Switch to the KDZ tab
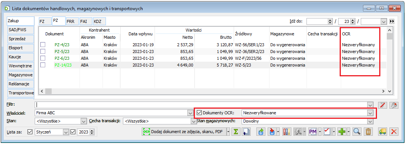This screenshot has width=406, height=144. (99, 21)
